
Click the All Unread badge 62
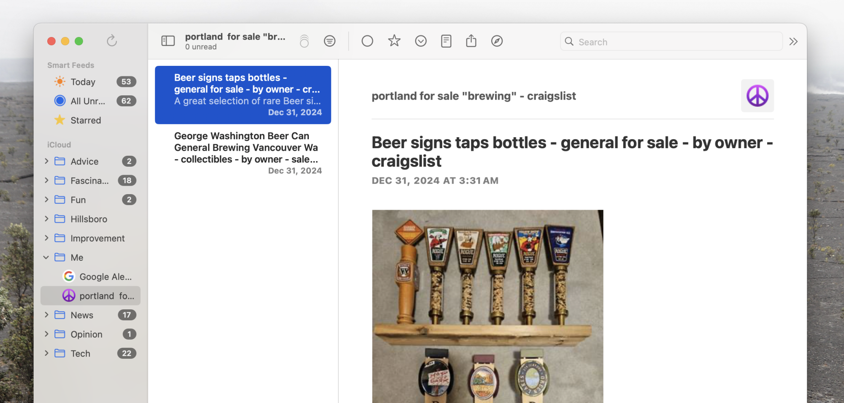[126, 101]
